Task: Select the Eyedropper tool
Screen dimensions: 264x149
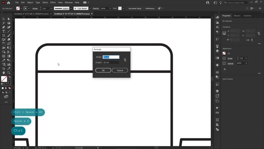Action: [x=4, y=60]
